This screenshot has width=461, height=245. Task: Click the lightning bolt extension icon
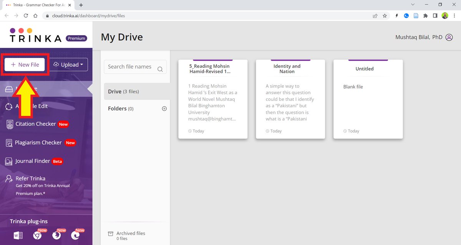(x=396, y=16)
